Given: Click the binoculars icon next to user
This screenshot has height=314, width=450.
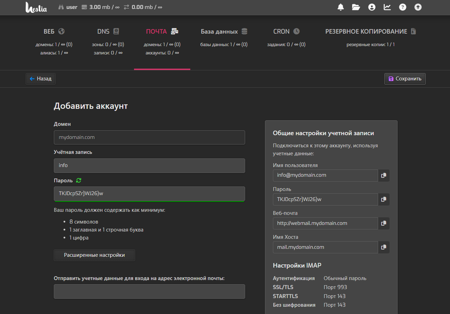Looking at the screenshot, I should point(61,7).
